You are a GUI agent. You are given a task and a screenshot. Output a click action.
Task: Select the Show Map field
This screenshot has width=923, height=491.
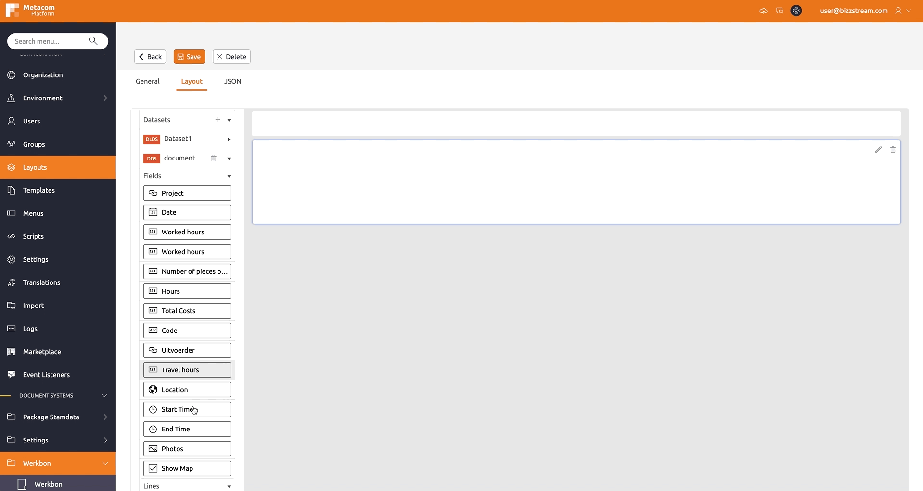187,468
